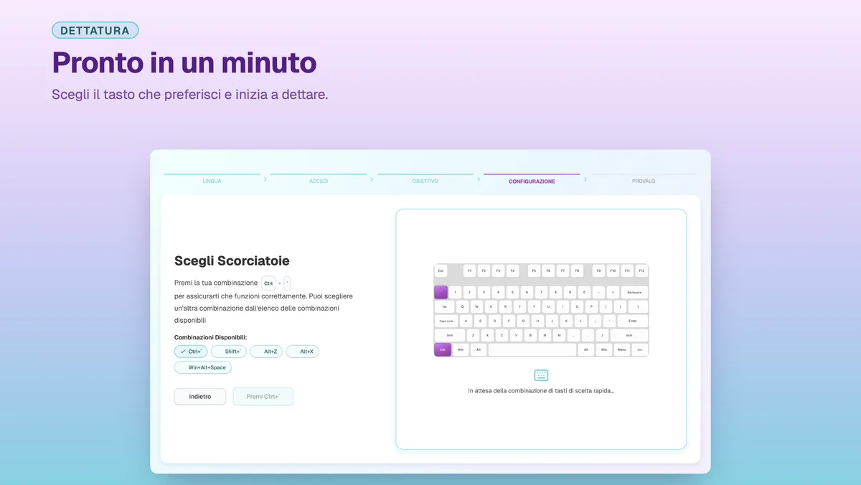The width and height of the screenshot is (861, 485).
Task: Pick the Alt+Z shortcut option
Action: (x=266, y=352)
